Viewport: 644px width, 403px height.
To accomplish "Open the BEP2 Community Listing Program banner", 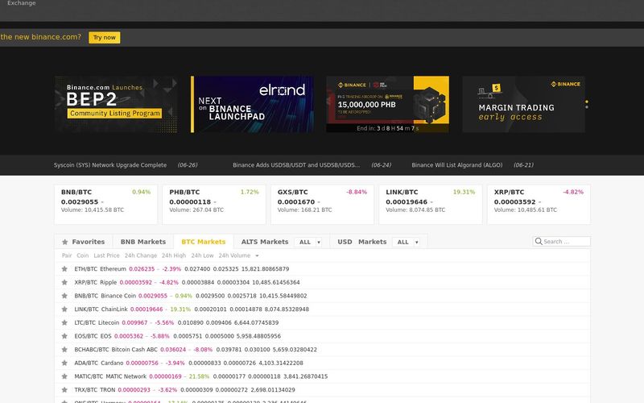I will (116, 105).
